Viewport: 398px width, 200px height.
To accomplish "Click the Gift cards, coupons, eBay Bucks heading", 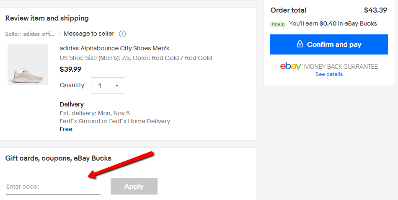I will pos(58,158).
